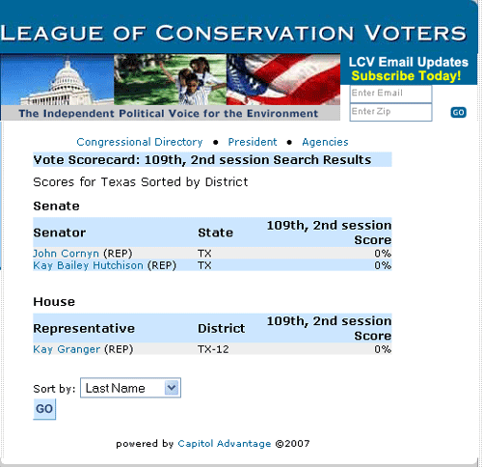This screenshot has height=467, width=482.
Task: Click the small GO icon beside Enter Zip
Action: point(458,113)
